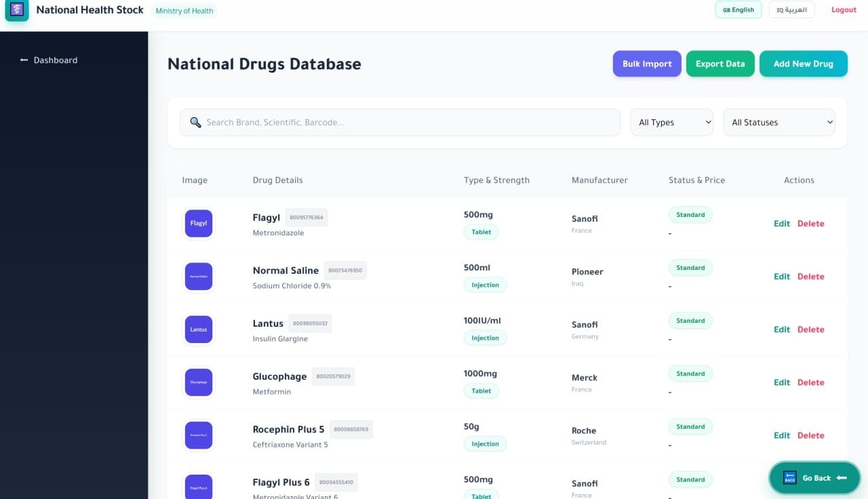Click the Manufacturer column header

click(599, 180)
